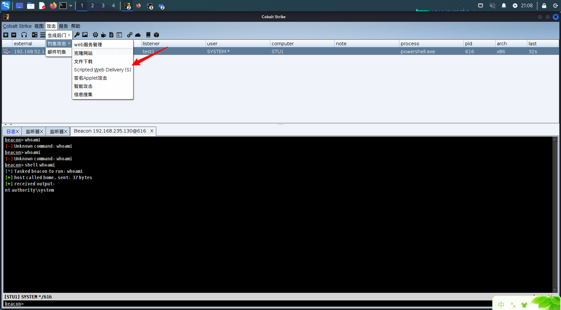This screenshot has width=561, height=310.
Task: Choose 文件下载 from submenu
Action: pyautogui.click(x=102, y=61)
